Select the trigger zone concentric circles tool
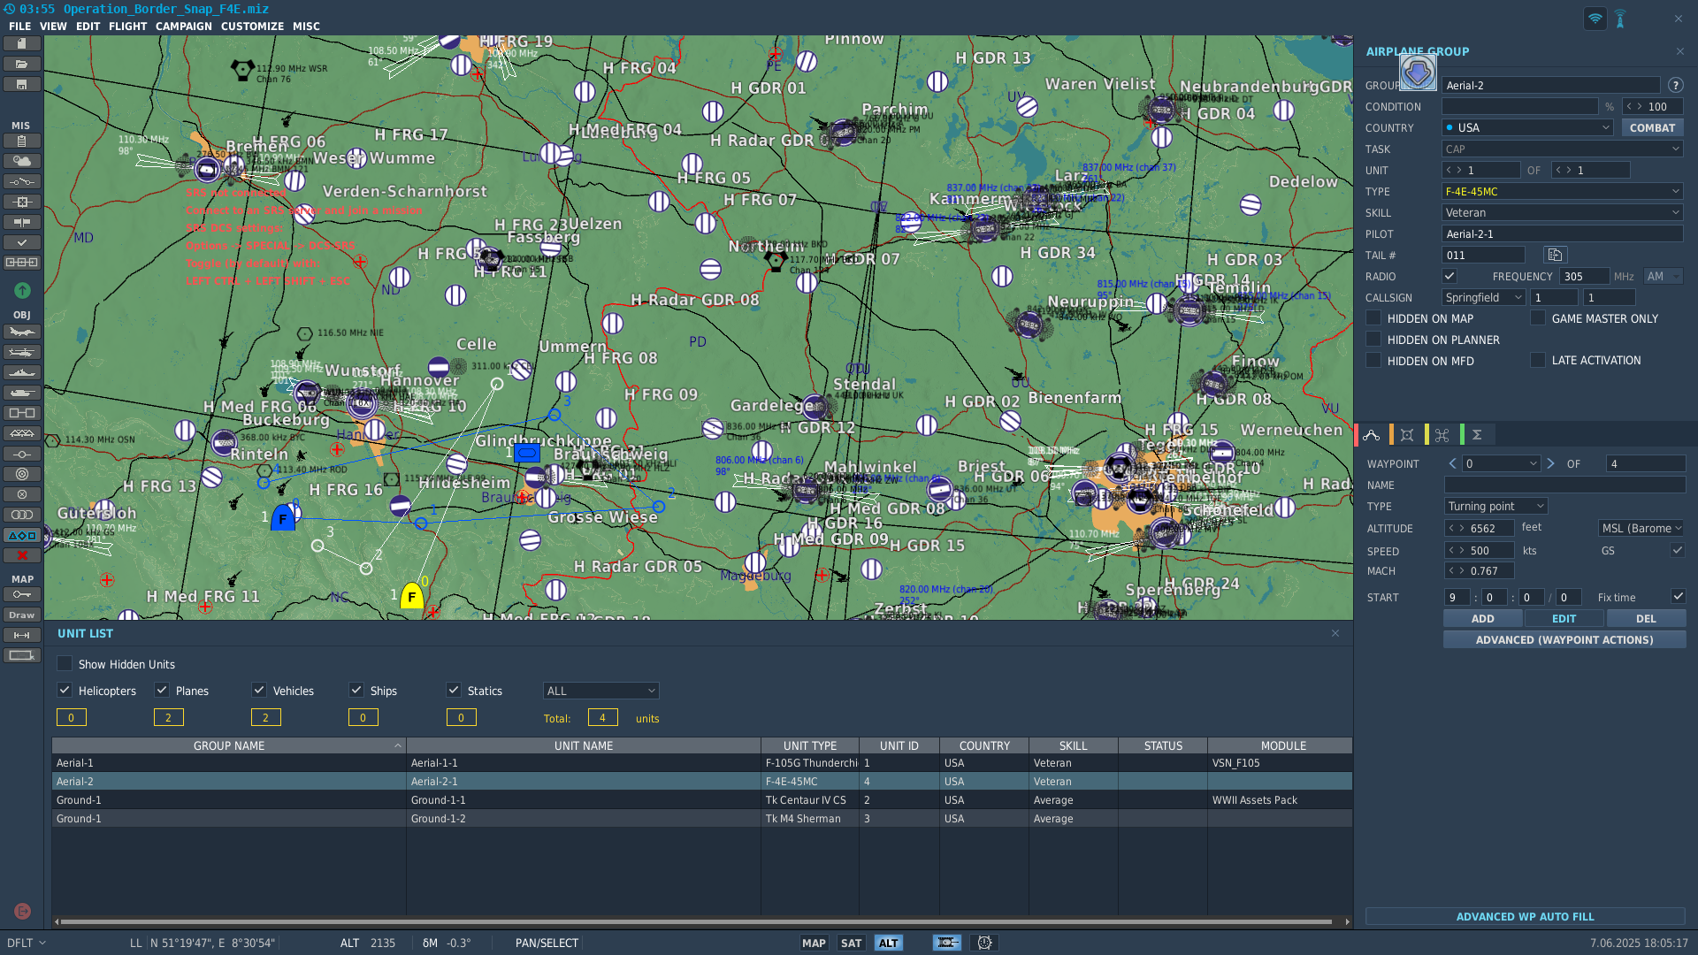Screen dimensions: 1698x955 point(22,474)
